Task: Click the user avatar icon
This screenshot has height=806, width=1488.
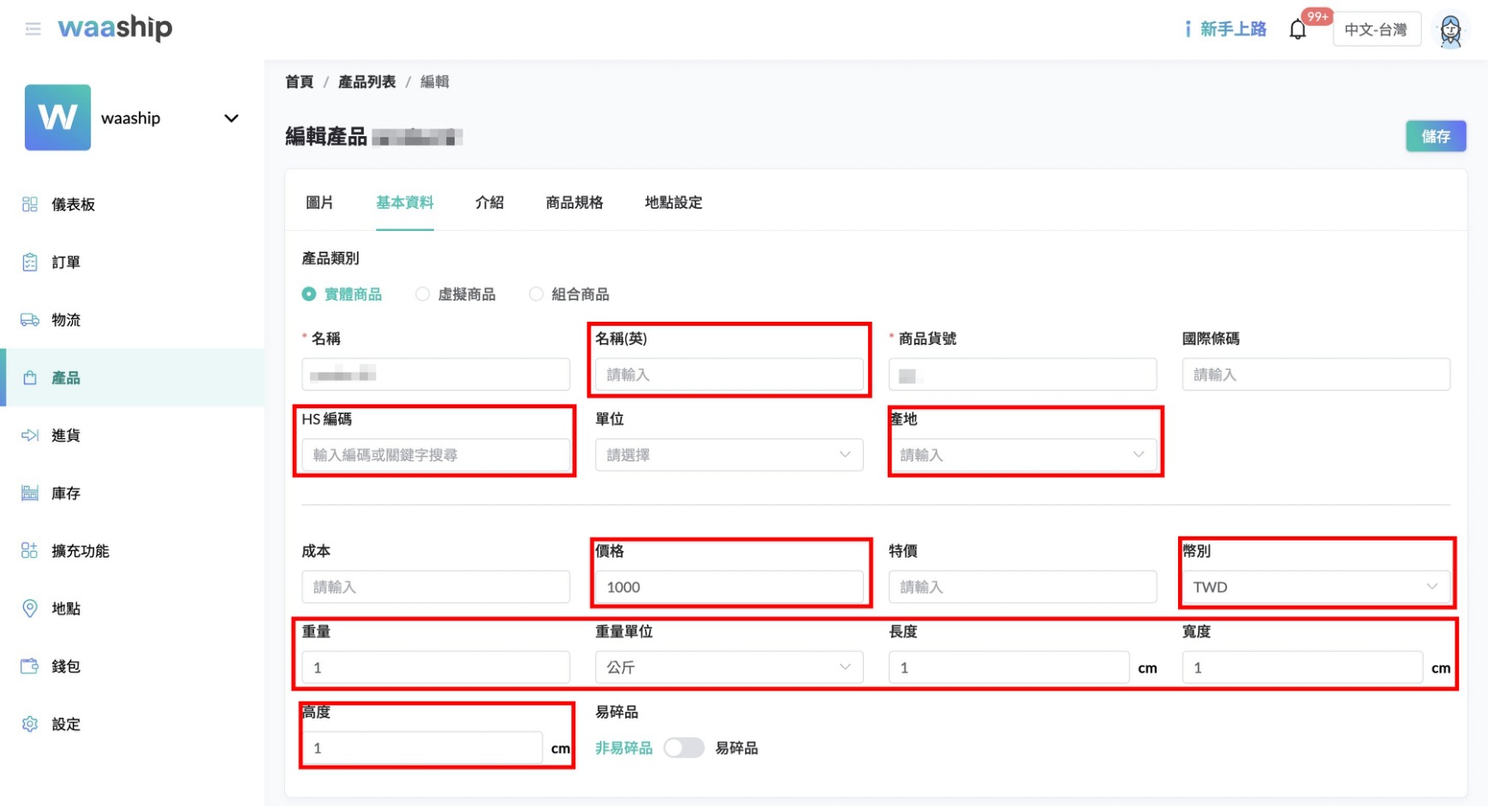Action: 1450,31
